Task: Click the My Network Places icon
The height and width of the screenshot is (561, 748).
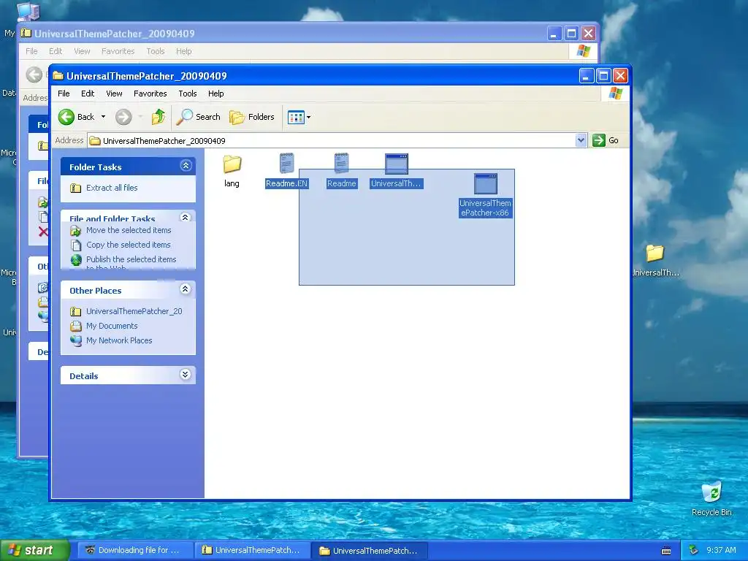Action: [x=76, y=340]
